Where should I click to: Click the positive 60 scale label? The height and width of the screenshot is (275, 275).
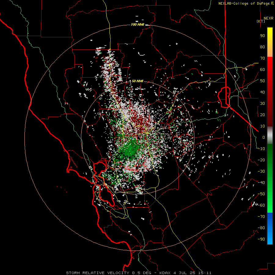click(262, 70)
